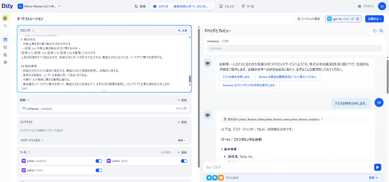Click the sliders icon below app emoji
The width and height of the screenshot is (389, 182).
pos(5,26)
